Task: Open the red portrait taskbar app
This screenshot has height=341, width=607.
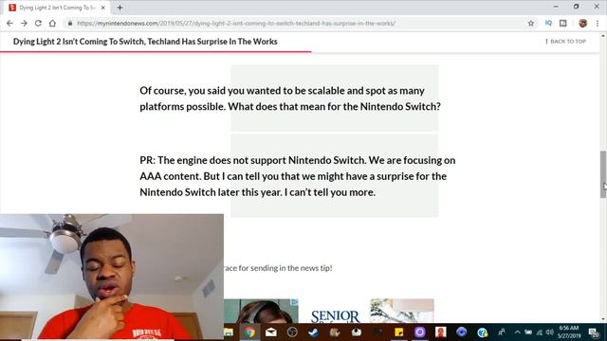Action: [x=440, y=332]
